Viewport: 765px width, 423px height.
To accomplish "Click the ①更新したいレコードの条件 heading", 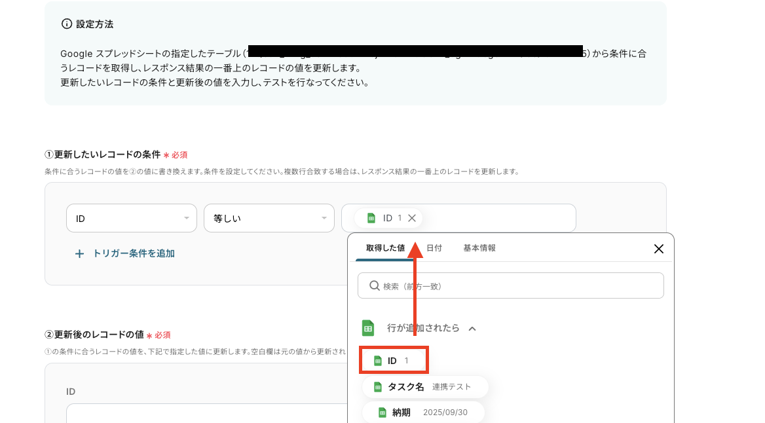I will click(x=102, y=155).
